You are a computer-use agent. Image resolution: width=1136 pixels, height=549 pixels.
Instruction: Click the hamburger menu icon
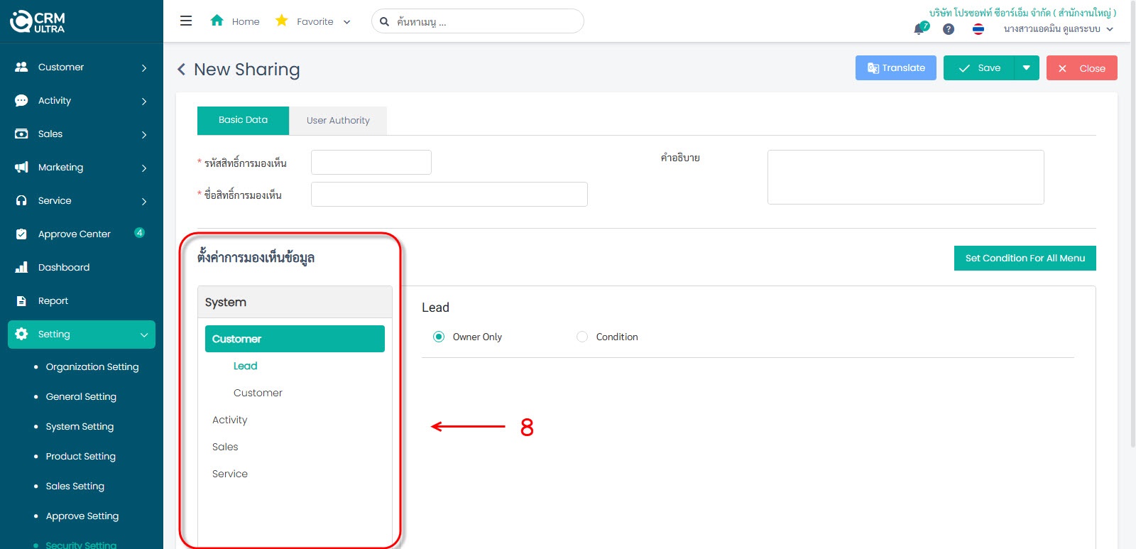pos(186,21)
